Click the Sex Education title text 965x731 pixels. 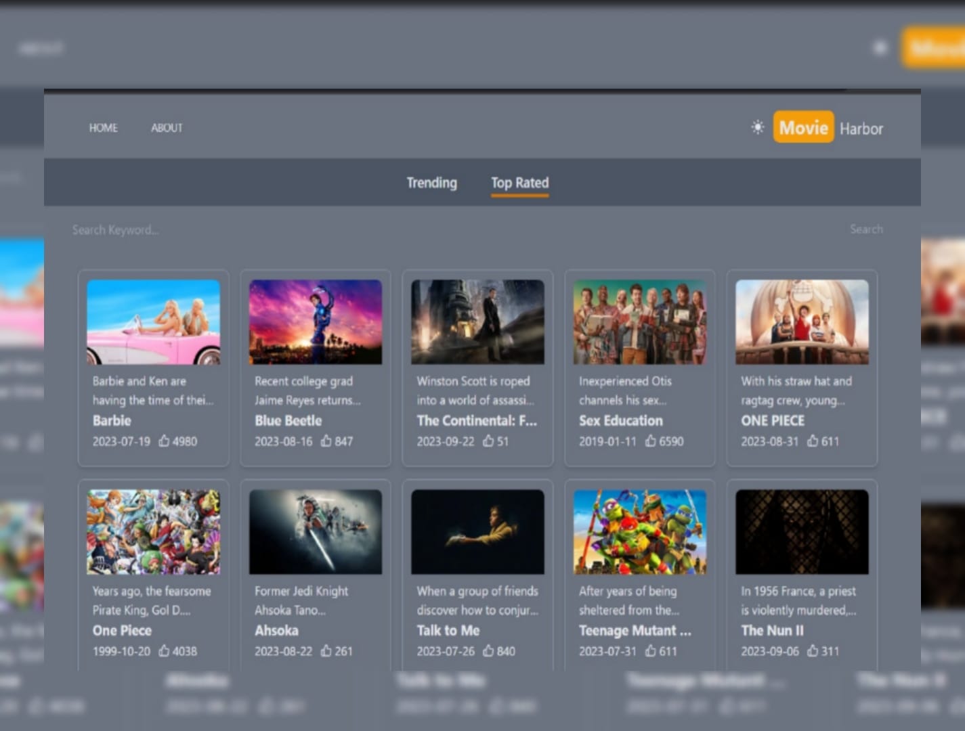pyautogui.click(x=620, y=420)
